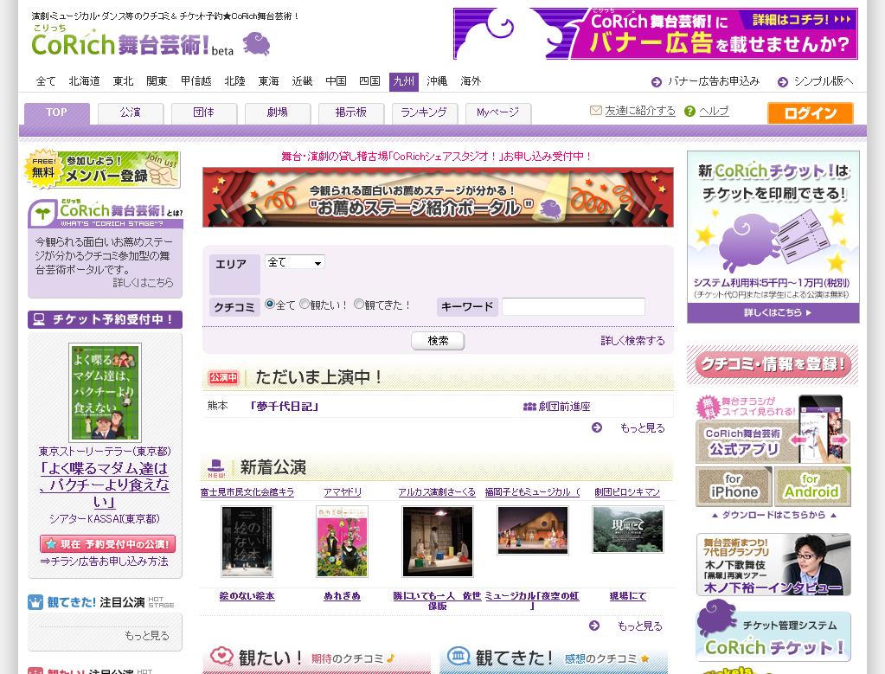The height and width of the screenshot is (674, 885).
Task: Click the 公演中 red badge icon
Action: pos(223,377)
